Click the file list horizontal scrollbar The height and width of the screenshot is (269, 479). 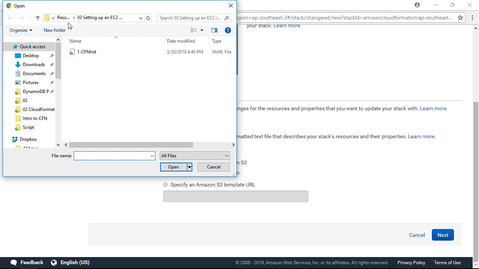pos(131,145)
